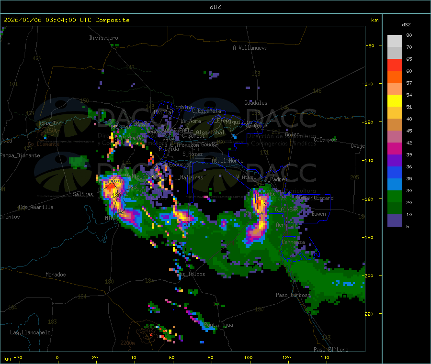Screen dimensions: 431x364
Task: Click the R_Padre map label
Action: tap(274, 179)
